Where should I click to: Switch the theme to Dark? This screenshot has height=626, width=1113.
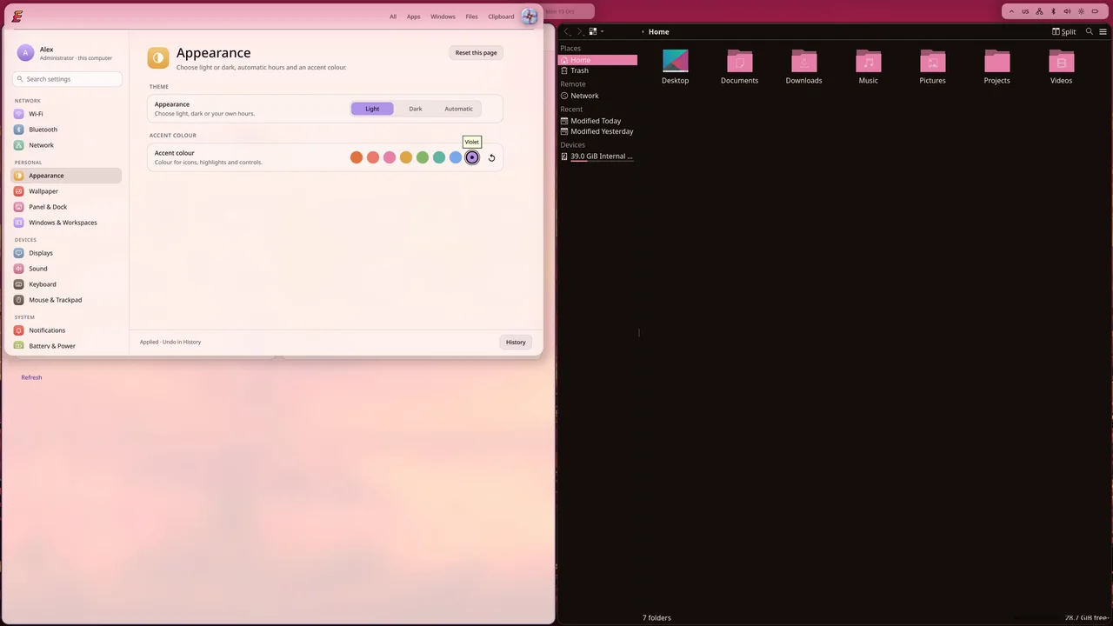point(416,109)
